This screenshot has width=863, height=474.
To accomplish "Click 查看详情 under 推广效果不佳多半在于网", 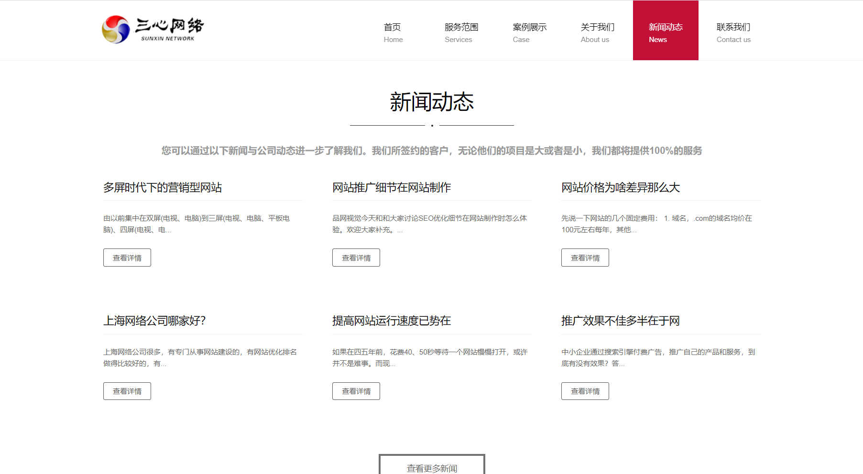I will 585,391.
